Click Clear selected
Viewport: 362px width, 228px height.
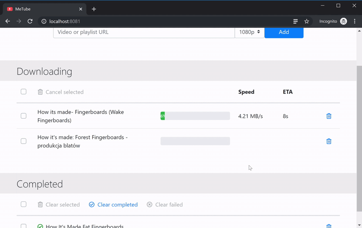pyautogui.click(x=59, y=204)
